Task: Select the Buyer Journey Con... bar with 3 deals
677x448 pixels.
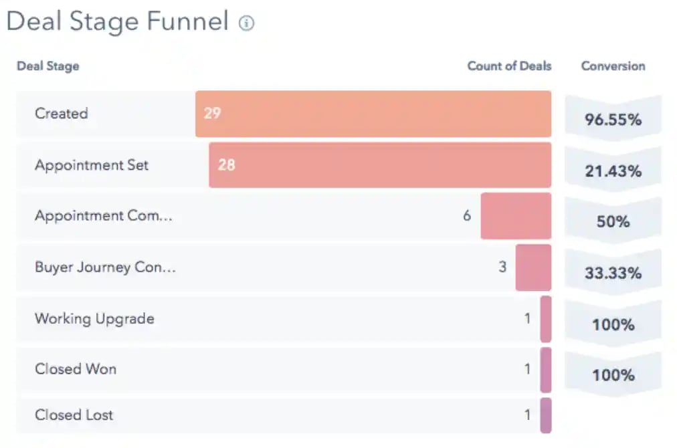Action: coord(533,267)
